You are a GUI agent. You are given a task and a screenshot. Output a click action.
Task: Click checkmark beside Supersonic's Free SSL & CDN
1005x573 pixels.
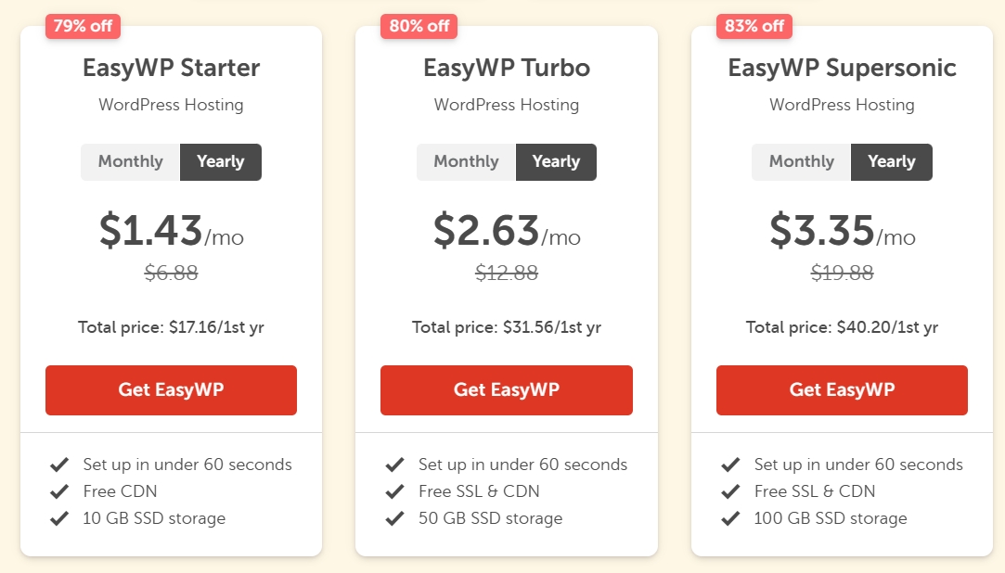pos(731,491)
